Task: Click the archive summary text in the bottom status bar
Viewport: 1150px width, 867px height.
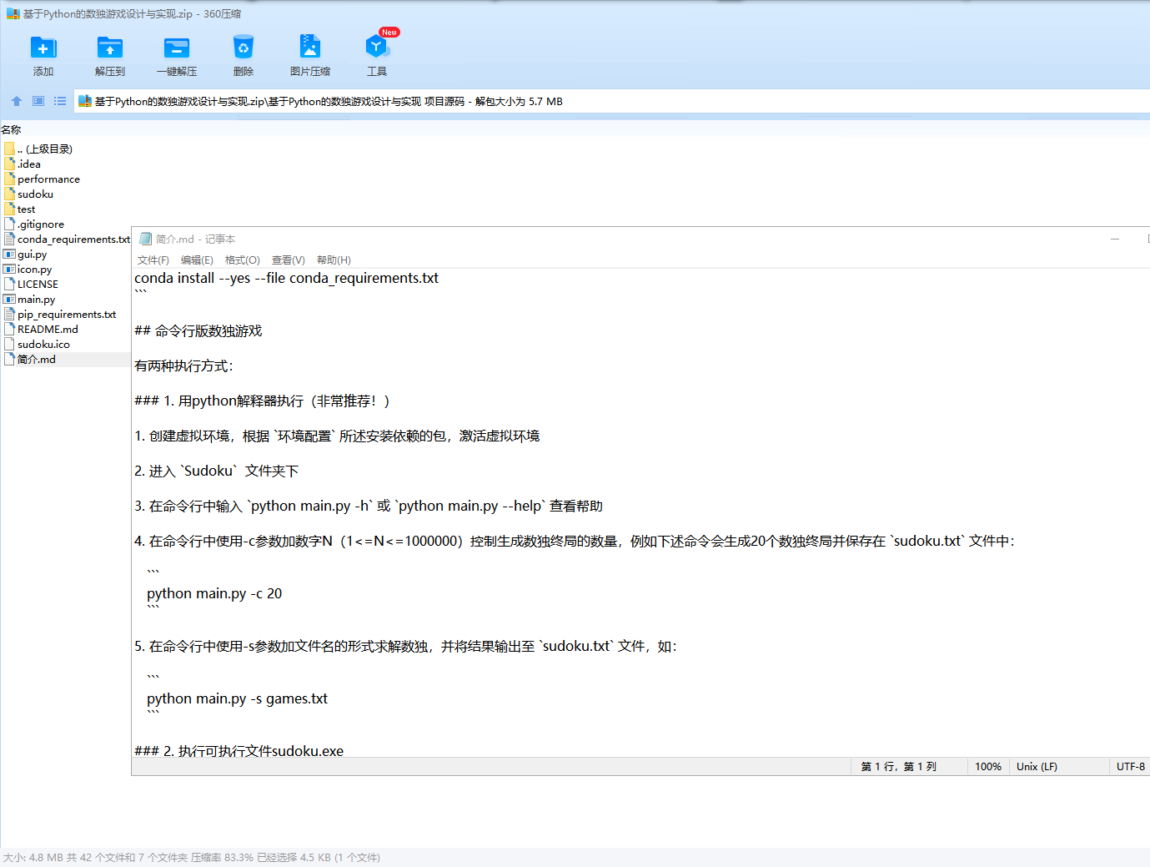Action: (192, 857)
